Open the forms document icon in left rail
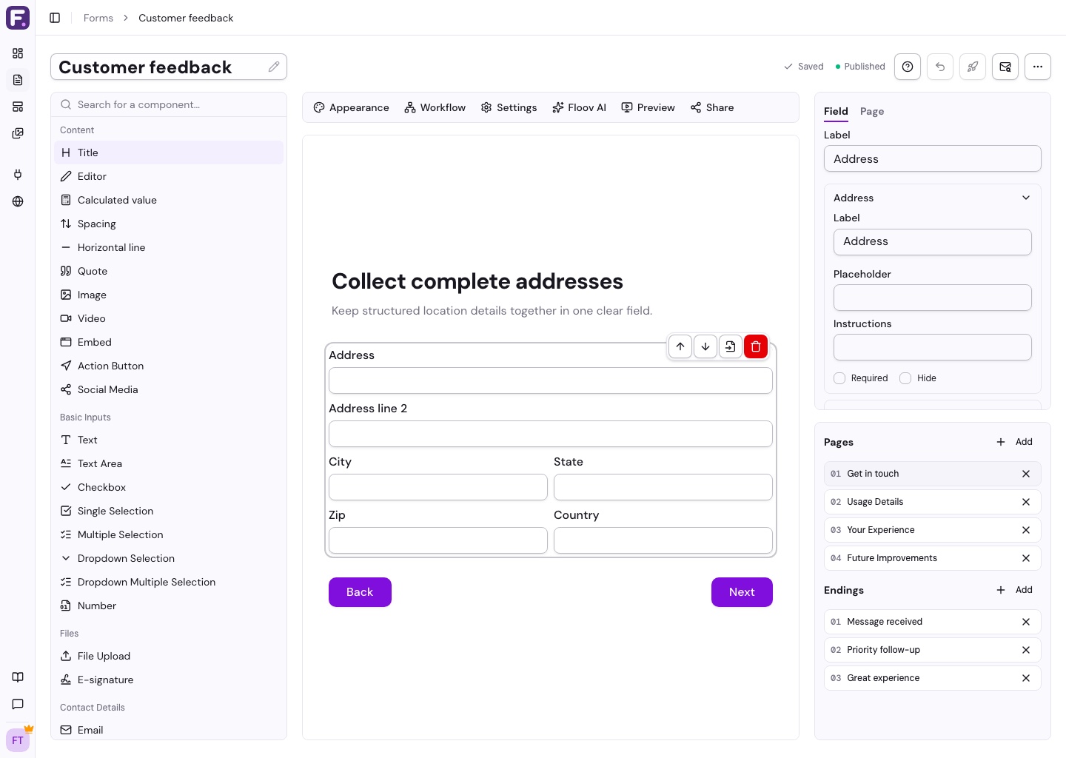1066x758 pixels. (x=18, y=80)
